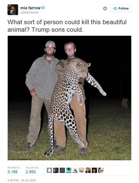
Task: Click the Follow button
Action: [121, 8]
